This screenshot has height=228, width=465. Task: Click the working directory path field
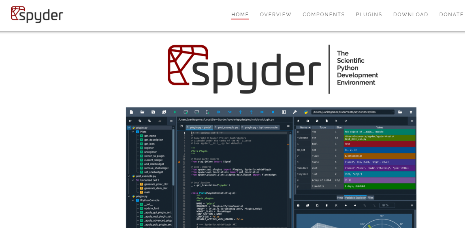pyautogui.click(x=351, y=112)
